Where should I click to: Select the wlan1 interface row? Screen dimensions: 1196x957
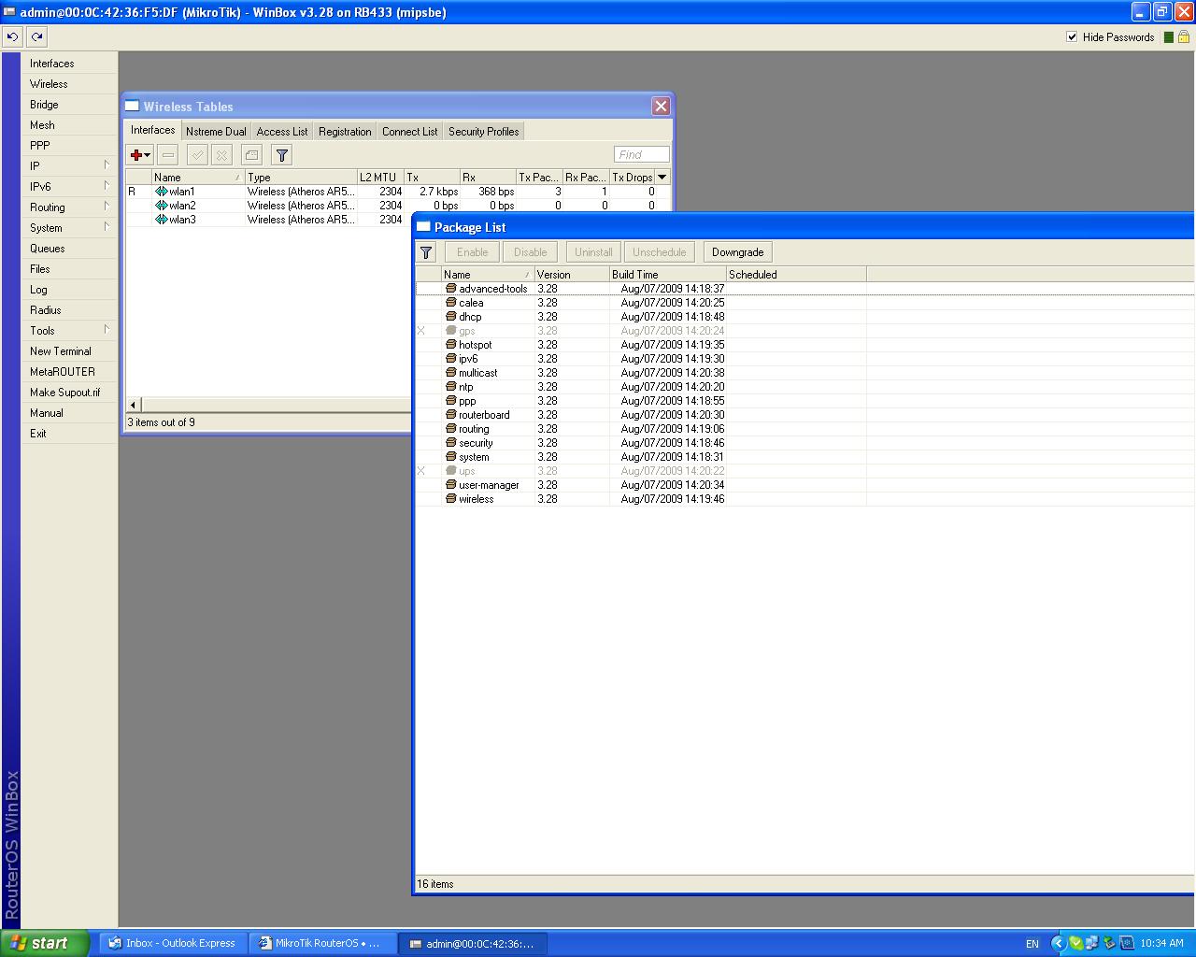[x=398, y=192]
